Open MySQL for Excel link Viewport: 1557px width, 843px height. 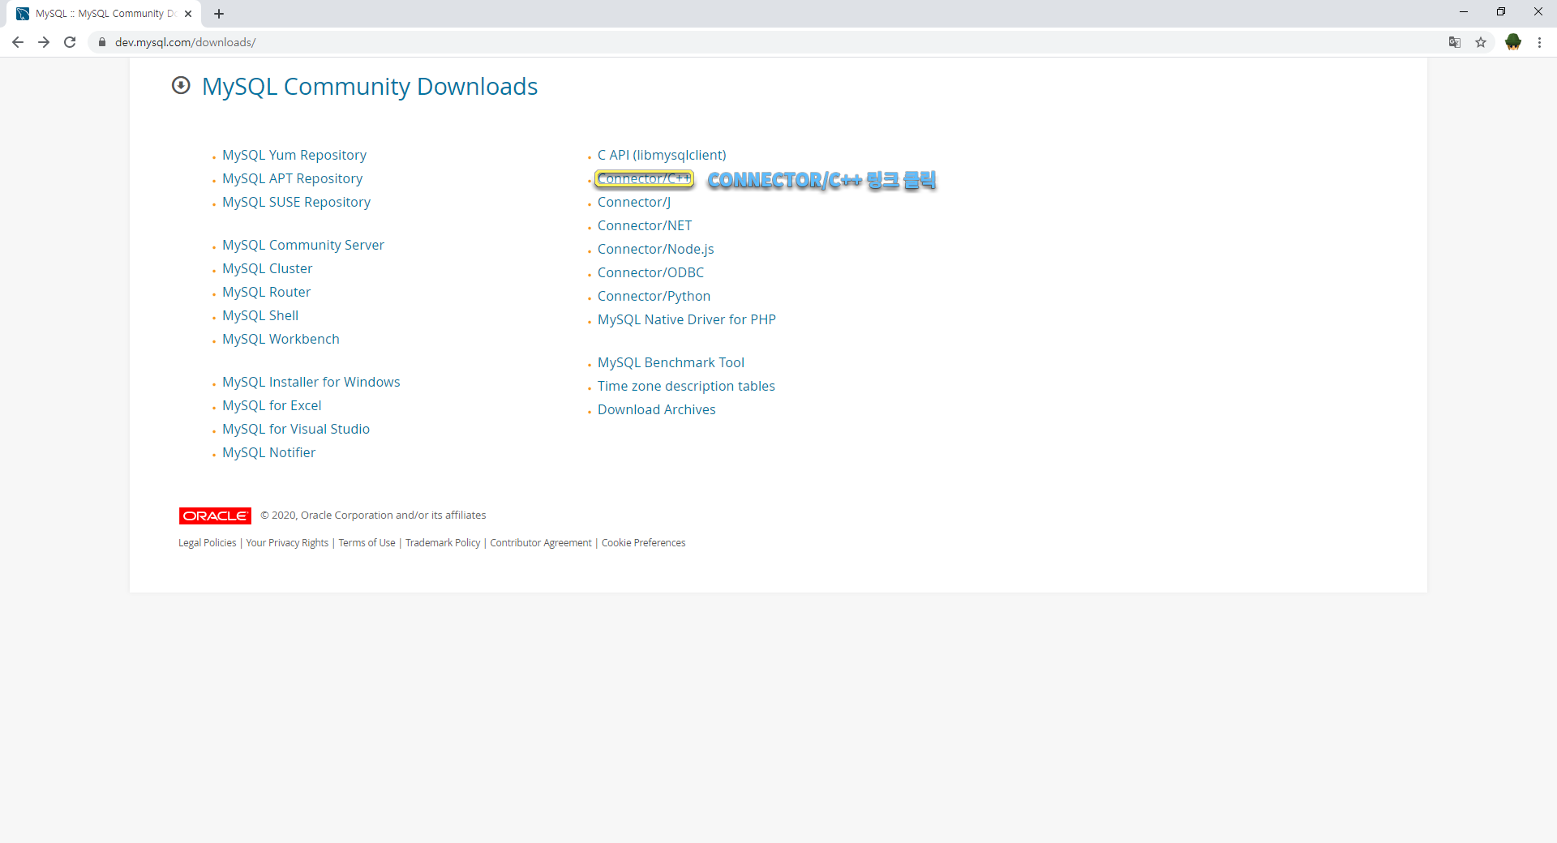272,405
